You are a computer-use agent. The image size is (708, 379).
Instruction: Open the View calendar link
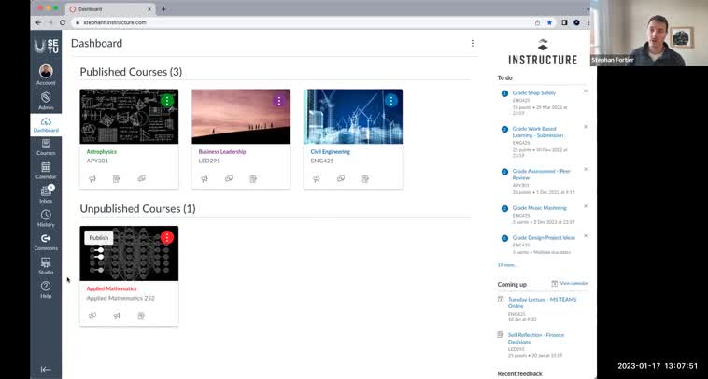point(573,284)
